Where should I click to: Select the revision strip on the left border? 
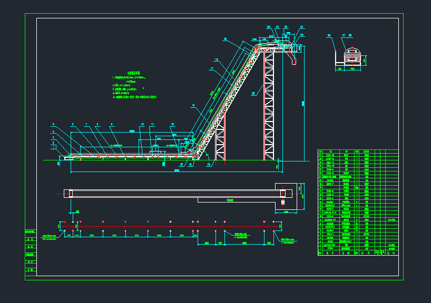(31, 251)
